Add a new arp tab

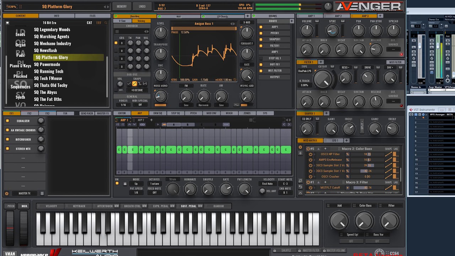coord(151,120)
